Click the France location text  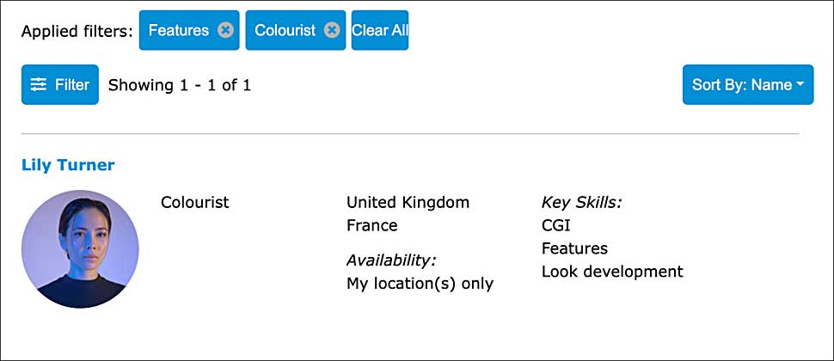coord(371,226)
